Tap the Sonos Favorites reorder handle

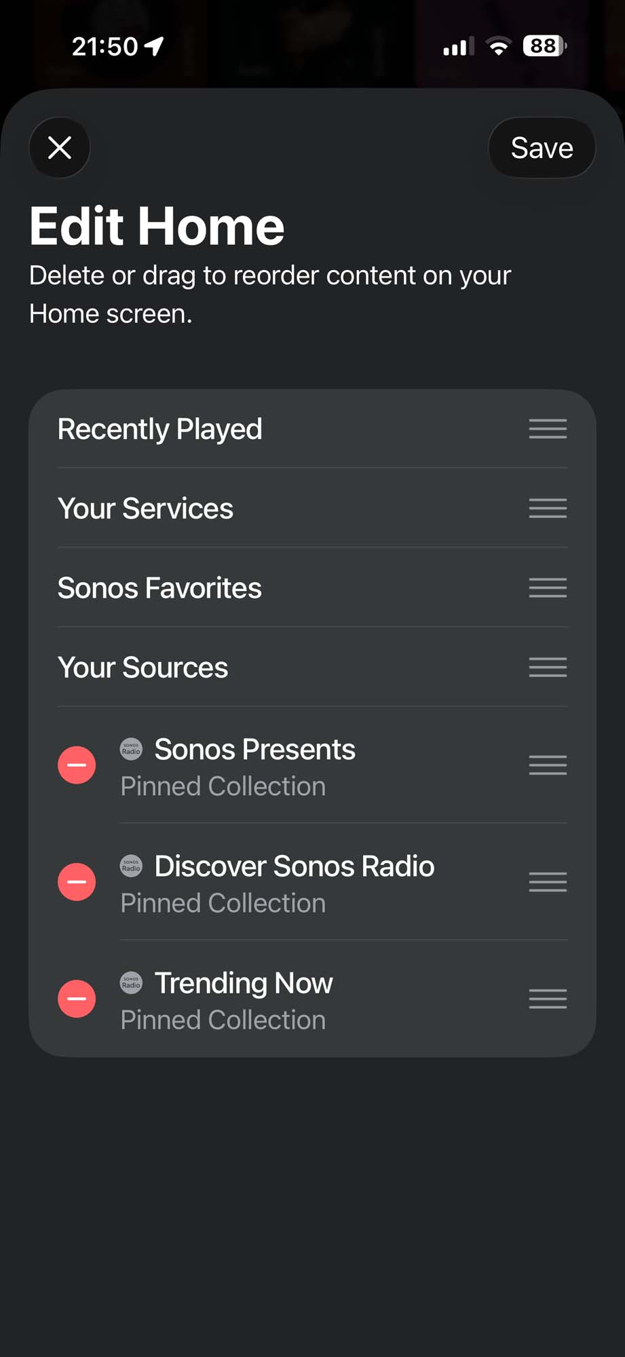tap(548, 588)
